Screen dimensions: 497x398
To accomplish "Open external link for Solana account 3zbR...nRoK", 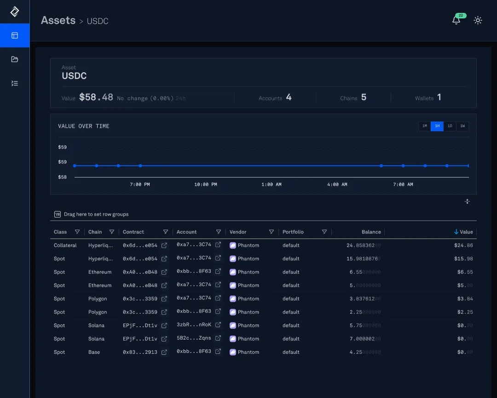I will tap(218, 325).
